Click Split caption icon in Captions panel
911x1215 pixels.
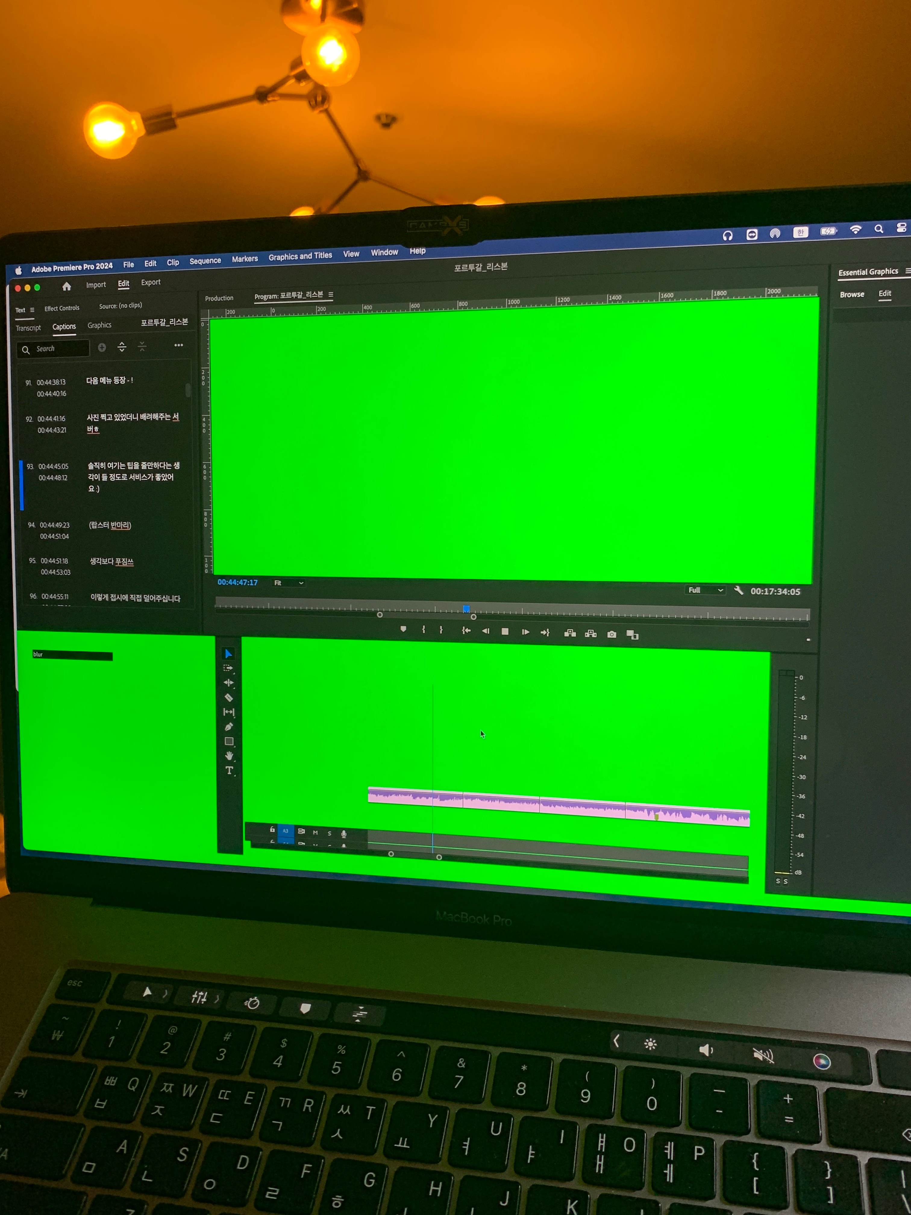(122, 347)
